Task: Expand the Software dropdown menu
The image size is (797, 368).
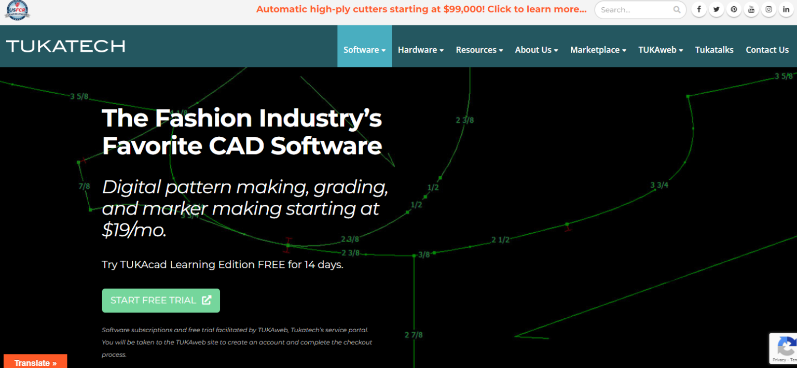Action: coord(364,50)
